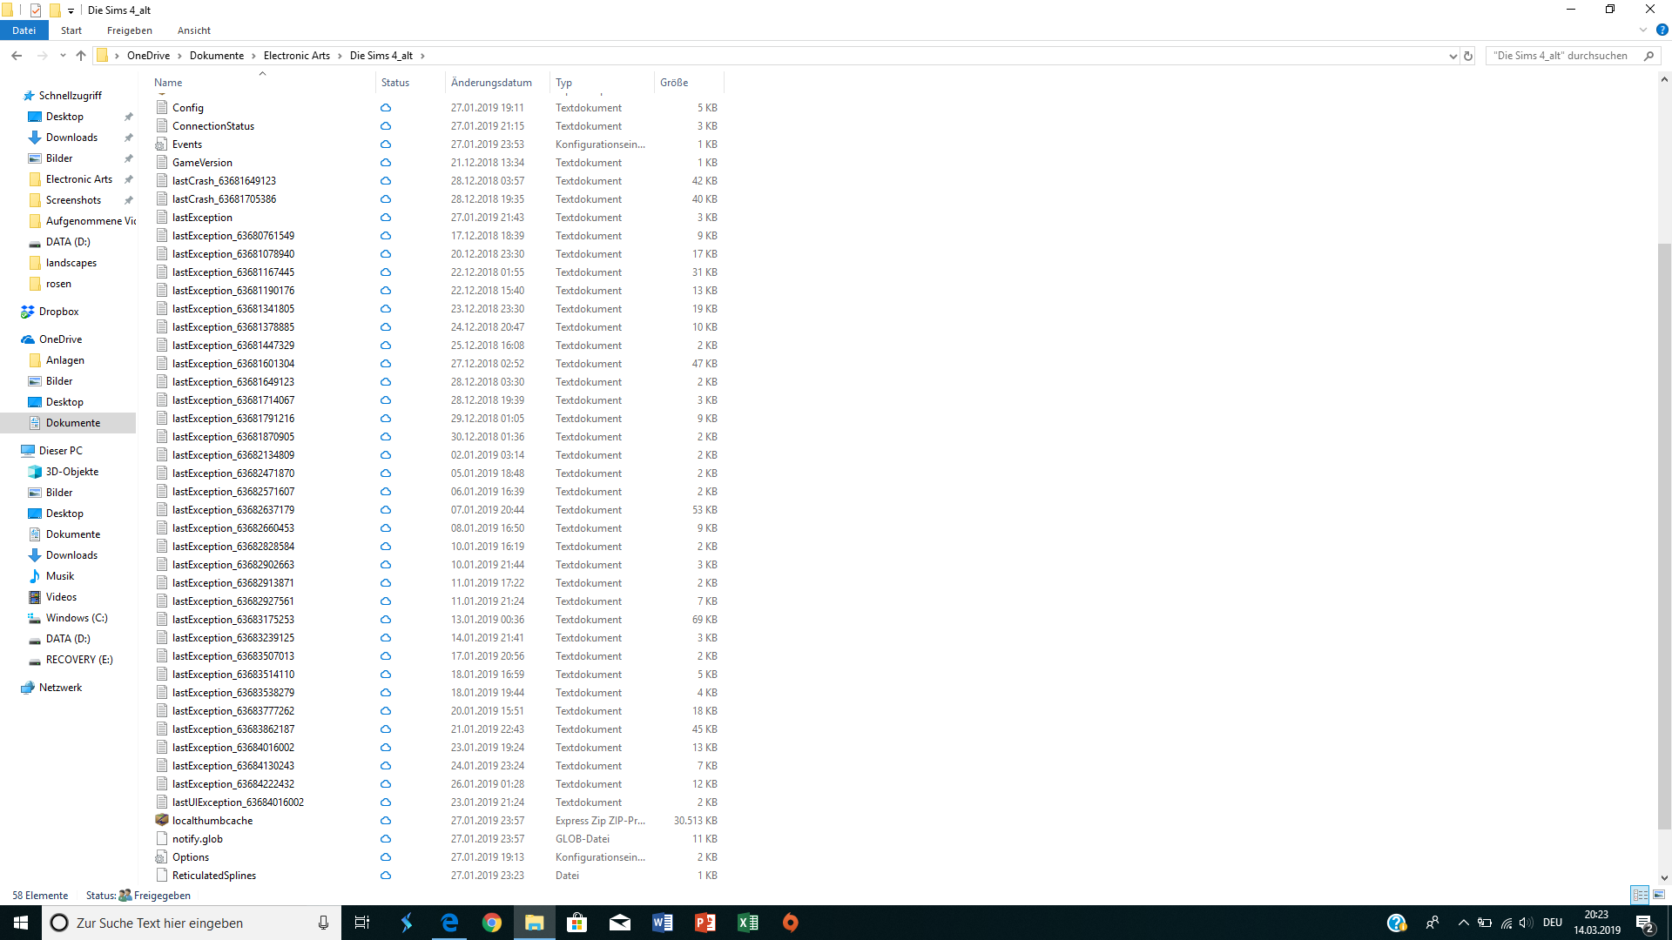
Task: Expand chevron after Die Sims 4_alt breadcrumb
Action: pos(423,56)
